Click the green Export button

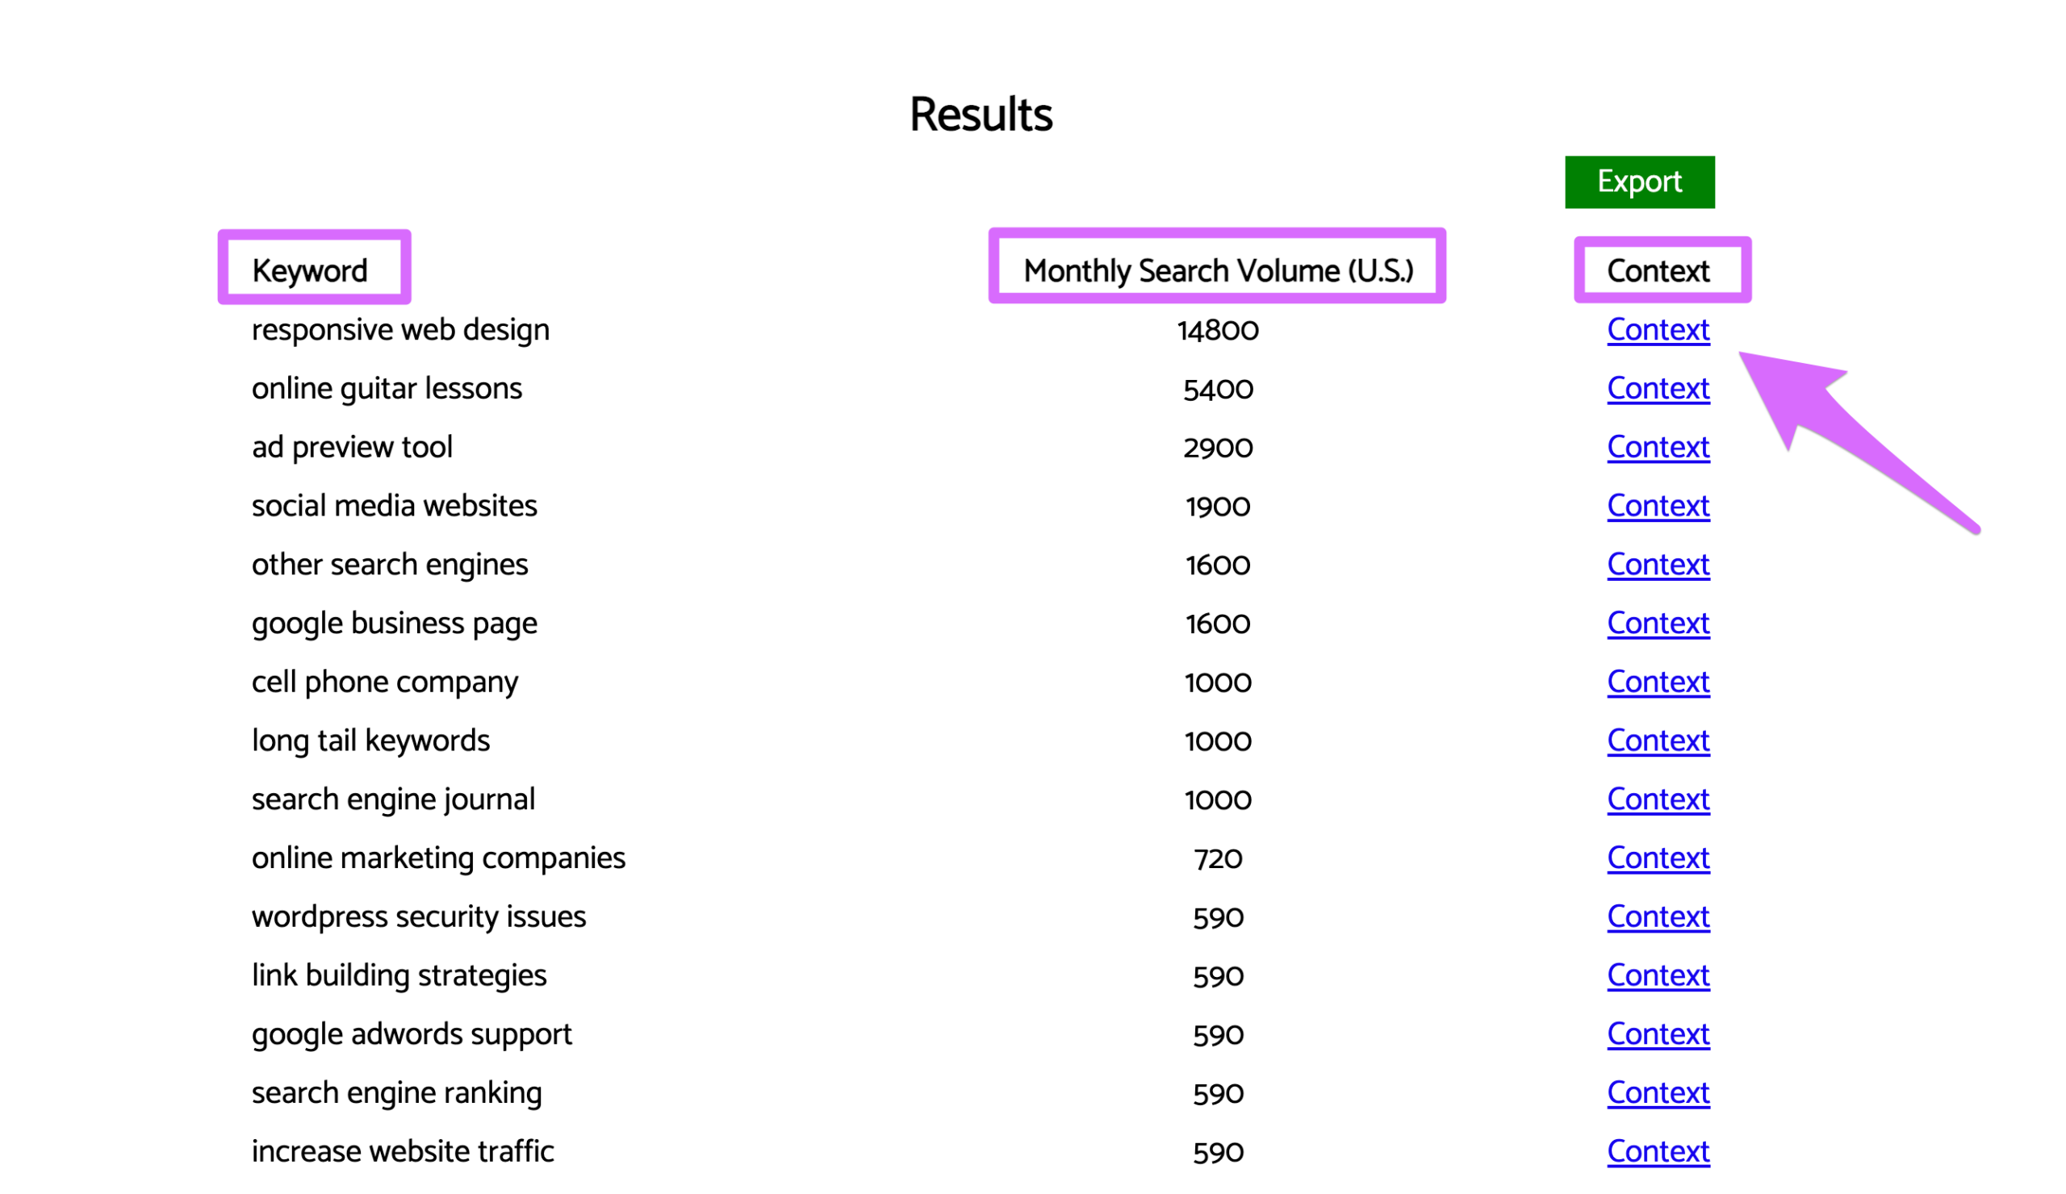point(1639,182)
